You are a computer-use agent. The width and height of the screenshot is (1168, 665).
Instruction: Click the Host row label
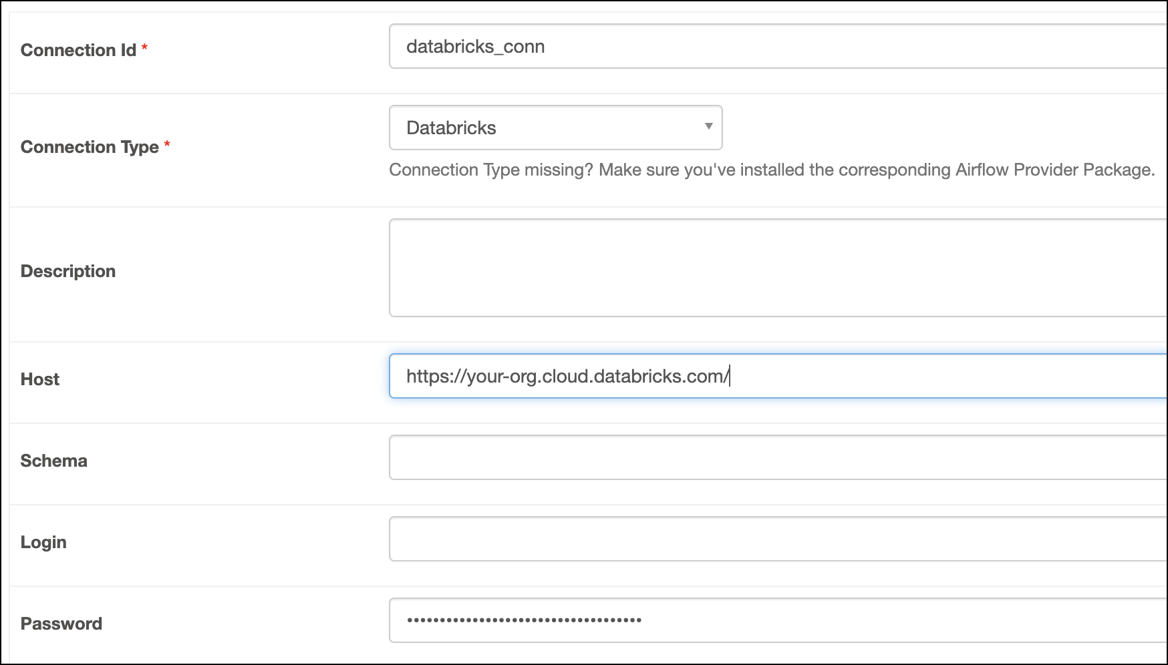39,379
